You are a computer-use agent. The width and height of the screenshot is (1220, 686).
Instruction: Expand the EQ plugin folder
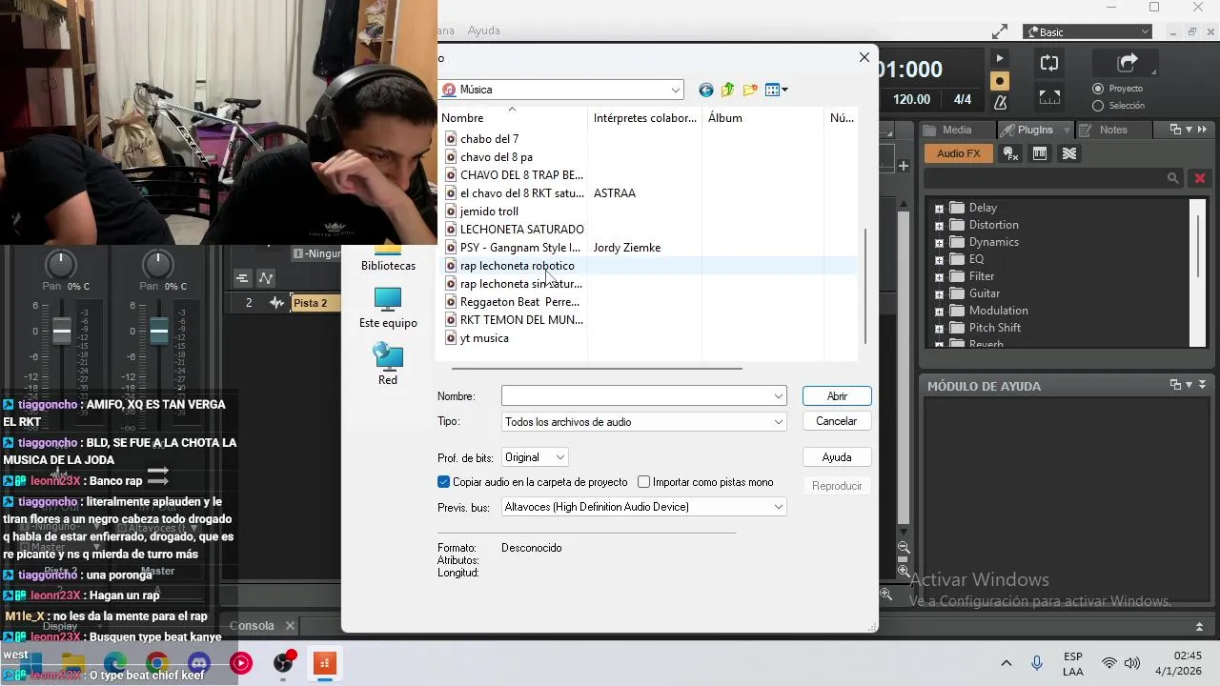click(x=939, y=259)
